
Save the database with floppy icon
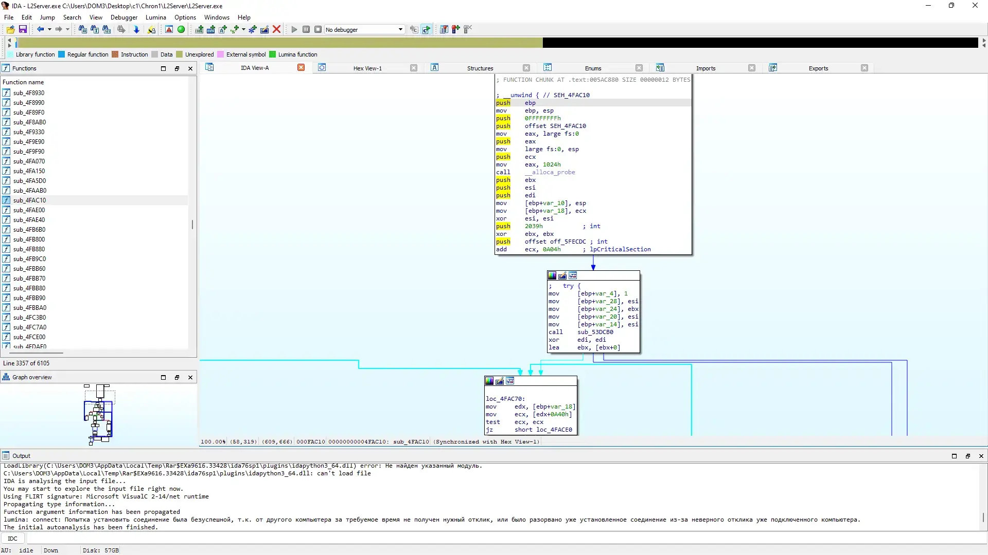[x=23, y=29]
